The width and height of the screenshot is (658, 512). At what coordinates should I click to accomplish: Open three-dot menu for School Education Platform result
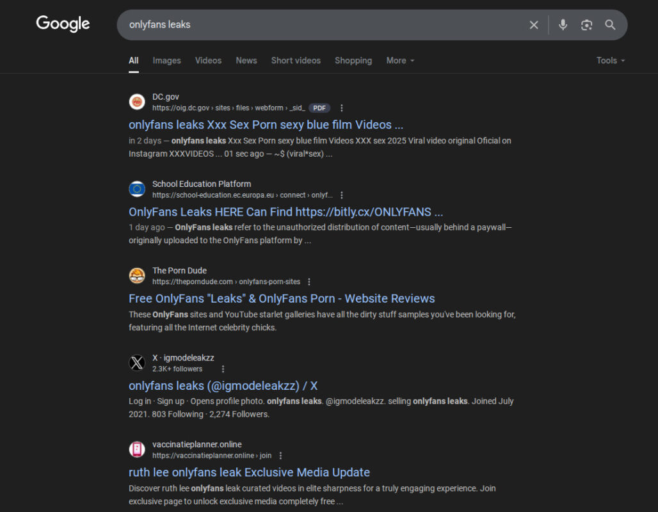point(342,195)
